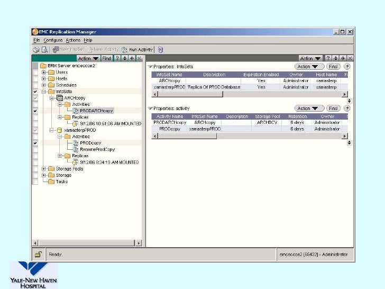The image size is (385, 289).
Task: Click tree pane vertical split arrows icon
Action: 125,58
